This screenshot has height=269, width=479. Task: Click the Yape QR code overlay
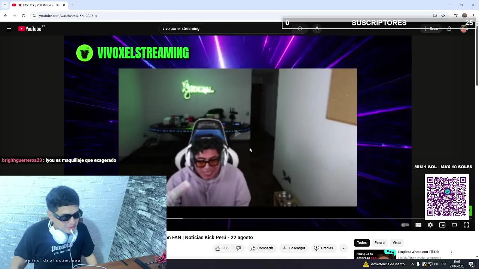coord(446,197)
